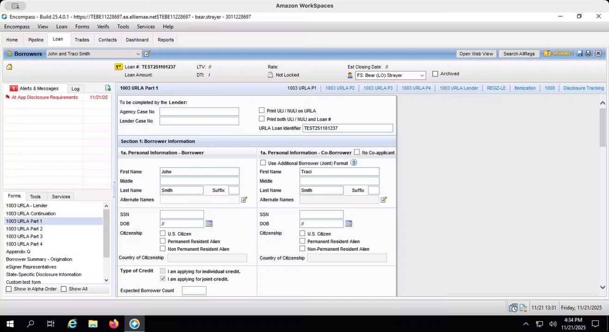Open the Disclosure Tracking link
The width and height of the screenshot is (609, 332).
tap(584, 88)
